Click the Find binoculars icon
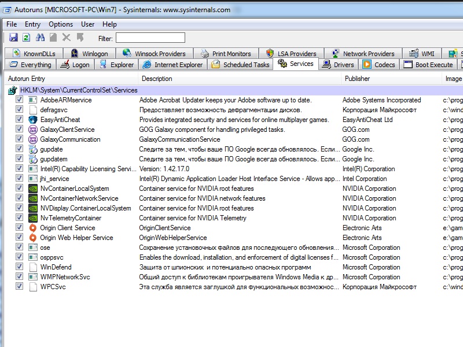This screenshot has height=347, width=463. pyautogui.click(x=41, y=38)
